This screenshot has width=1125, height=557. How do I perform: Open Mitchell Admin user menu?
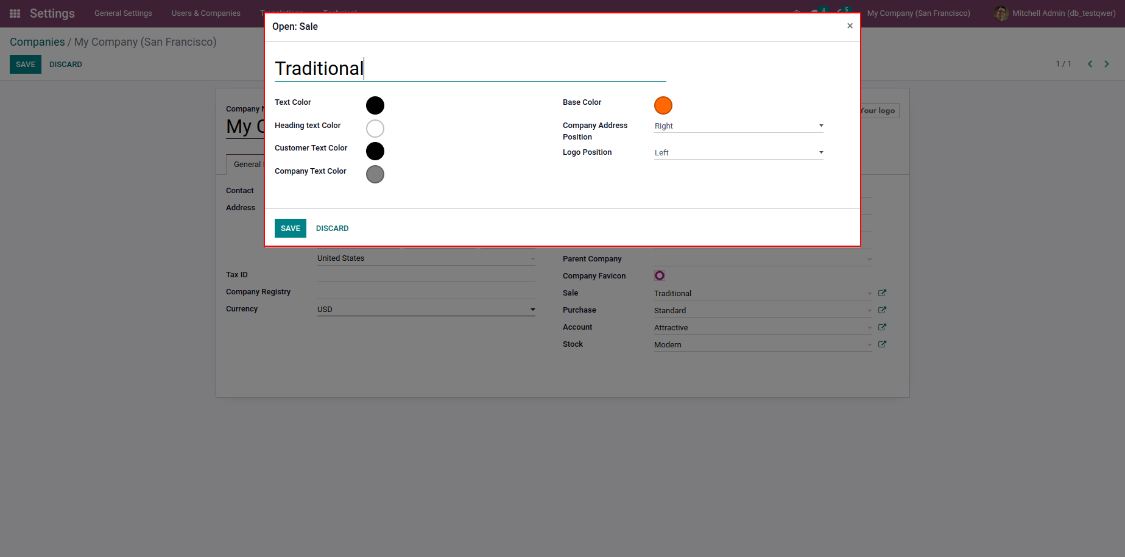tap(1055, 13)
